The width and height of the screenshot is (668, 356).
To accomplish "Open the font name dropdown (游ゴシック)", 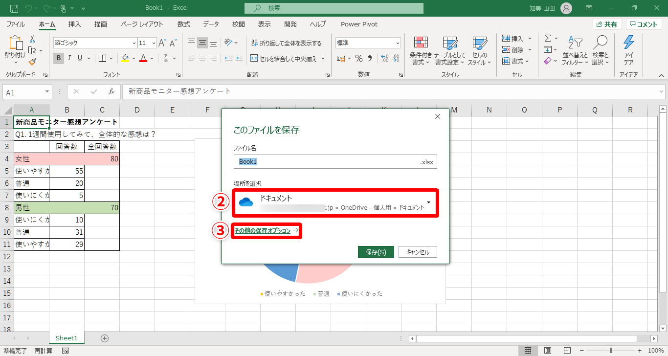I will click(134, 43).
